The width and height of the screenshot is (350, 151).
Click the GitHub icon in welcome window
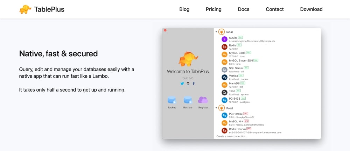[188, 84]
